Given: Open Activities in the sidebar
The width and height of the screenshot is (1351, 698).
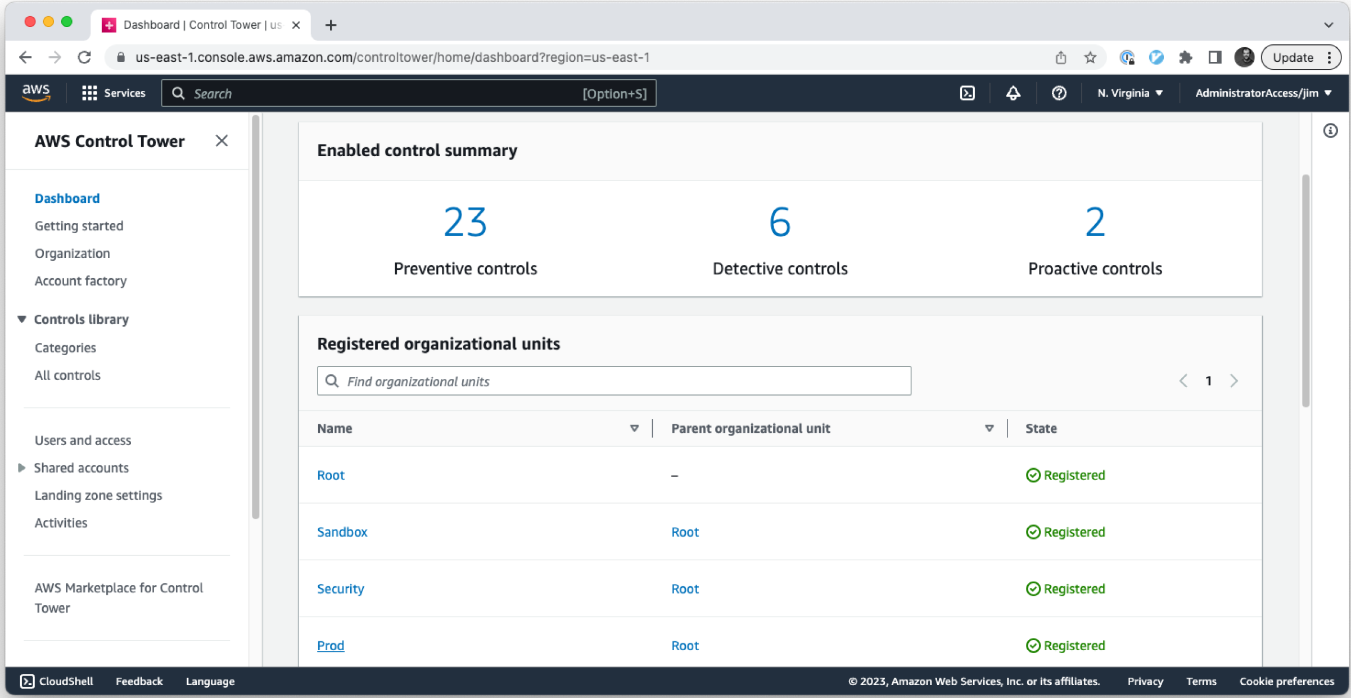Looking at the screenshot, I should [61, 523].
